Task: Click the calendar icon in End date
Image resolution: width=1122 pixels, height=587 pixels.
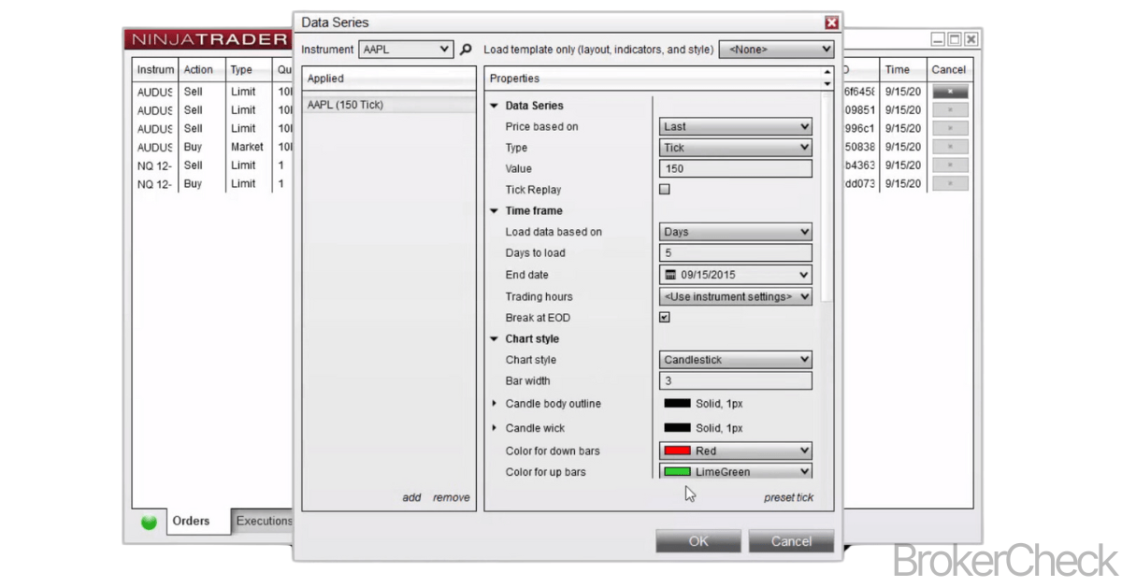Action: pyautogui.click(x=670, y=275)
